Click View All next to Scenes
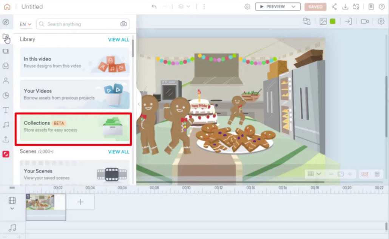This screenshot has height=239, width=389. click(x=119, y=152)
